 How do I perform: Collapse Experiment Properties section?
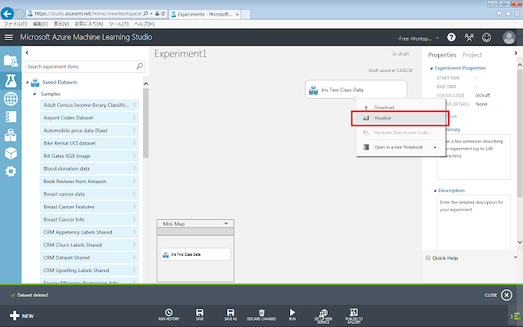click(x=431, y=68)
